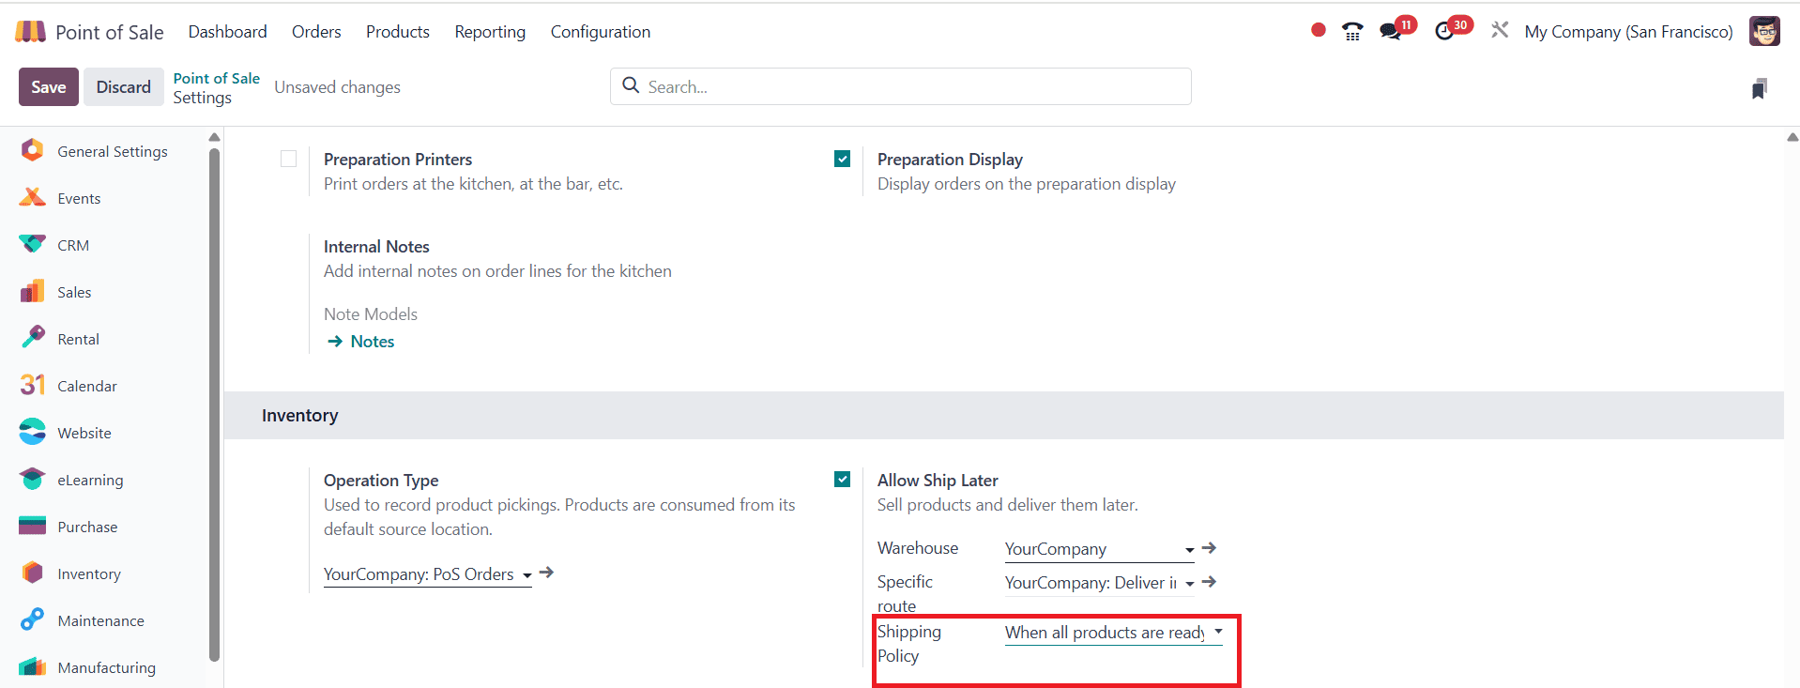1800x688 pixels.
Task: Open the developer tools wrench icon
Action: tap(1500, 30)
